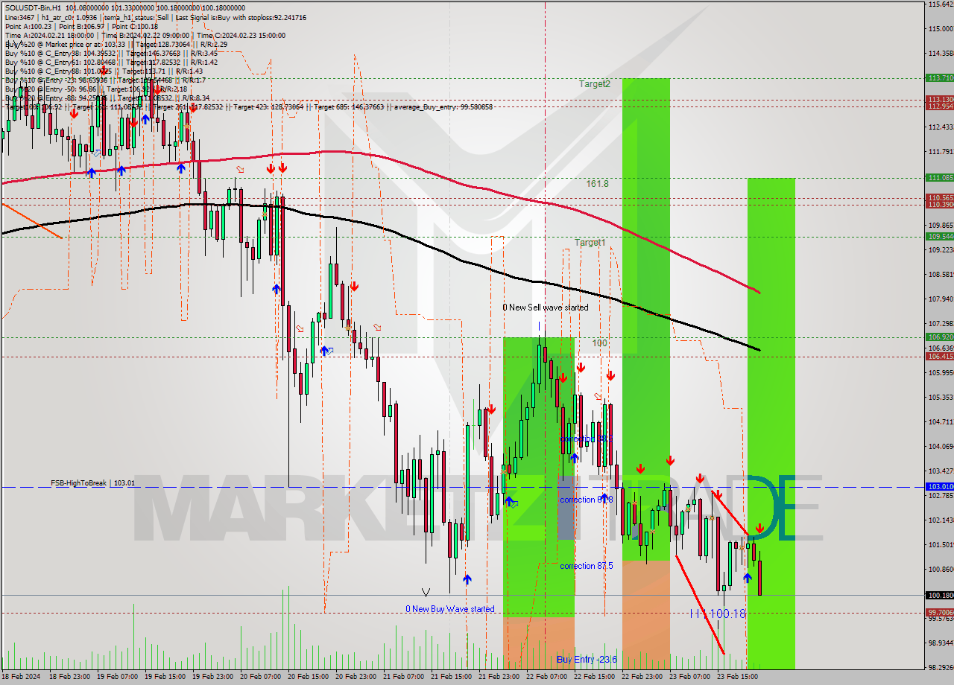Viewport: 954px width, 685px height.
Task: Click the green 111.085 price tag
Action: click(939, 177)
